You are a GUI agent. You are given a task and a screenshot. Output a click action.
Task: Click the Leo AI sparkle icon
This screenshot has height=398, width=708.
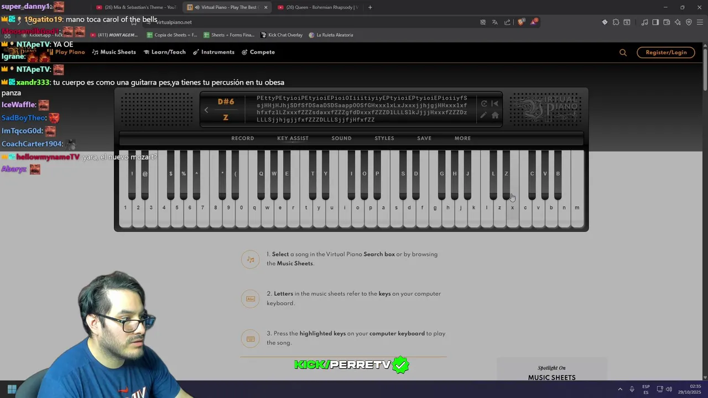click(678, 22)
